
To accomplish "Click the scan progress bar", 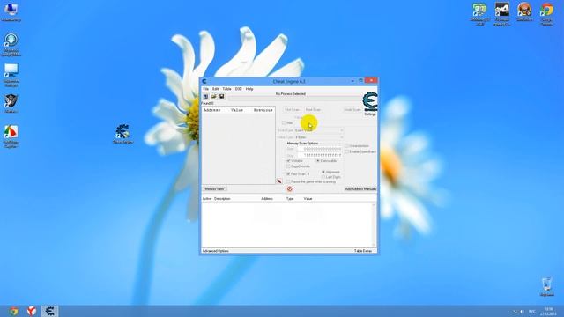I will point(294,98).
